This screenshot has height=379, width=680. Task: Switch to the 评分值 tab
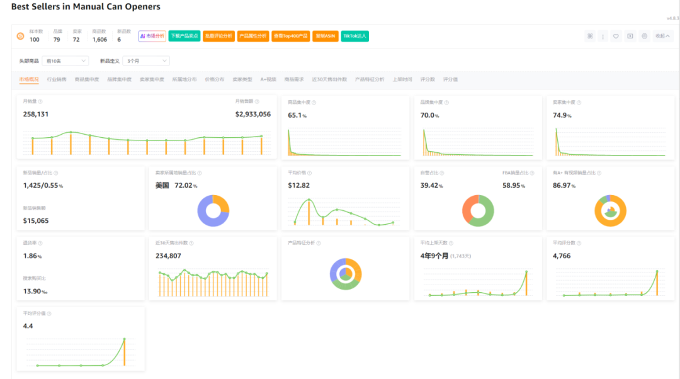[x=451, y=79]
